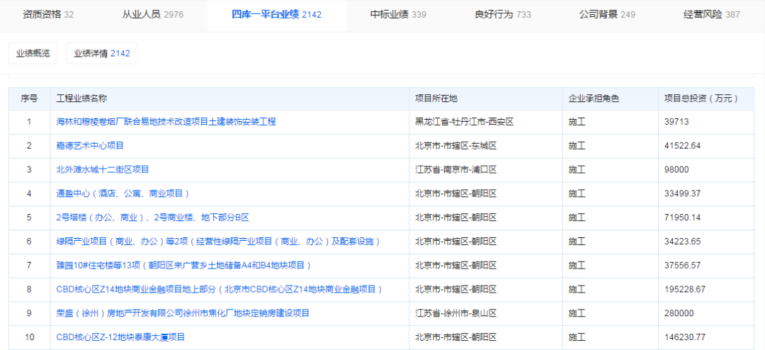Click the investment value 34223.65
Viewport: 765px width, 350px height.
point(683,242)
